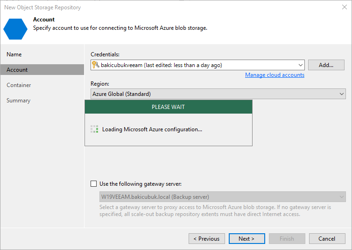
Task: Open the gateway server W19VEEAM dropdown
Action: (x=223, y=197)
